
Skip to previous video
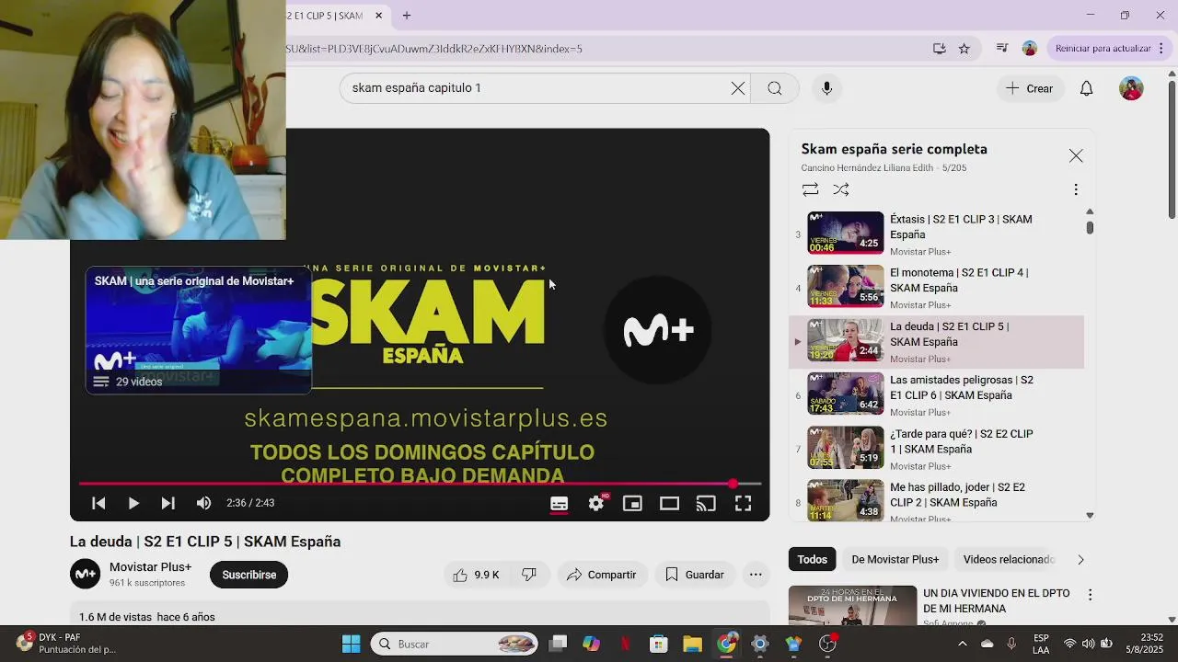coord(98,503)
